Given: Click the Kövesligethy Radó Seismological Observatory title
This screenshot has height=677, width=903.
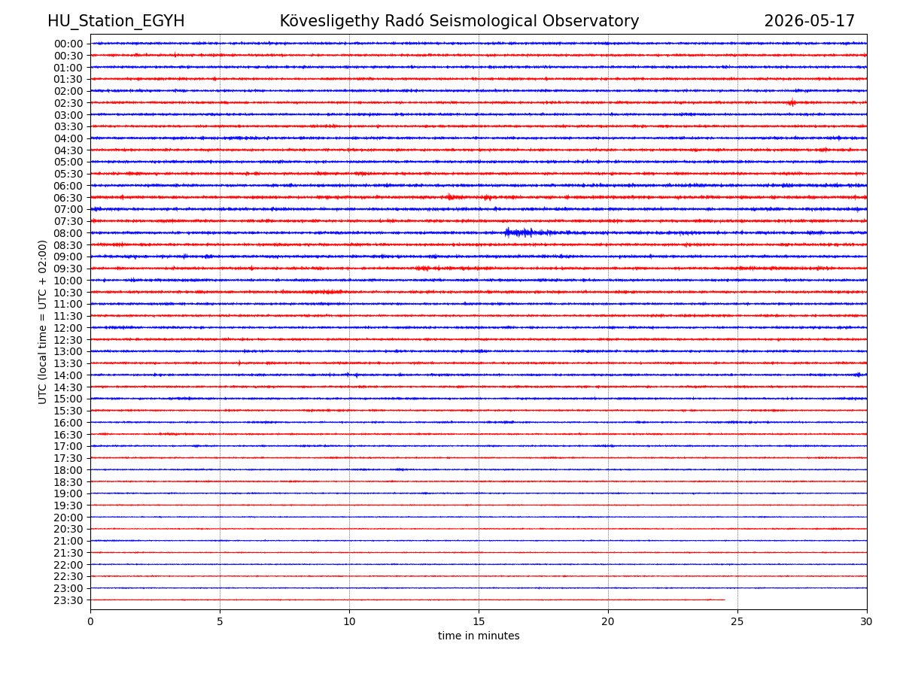Looking at the screenshot, I should click(459, 21).
